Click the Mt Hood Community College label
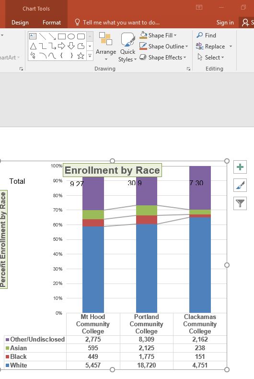The width and height of the screenshot is (254, 379). [x=93, y=324]
